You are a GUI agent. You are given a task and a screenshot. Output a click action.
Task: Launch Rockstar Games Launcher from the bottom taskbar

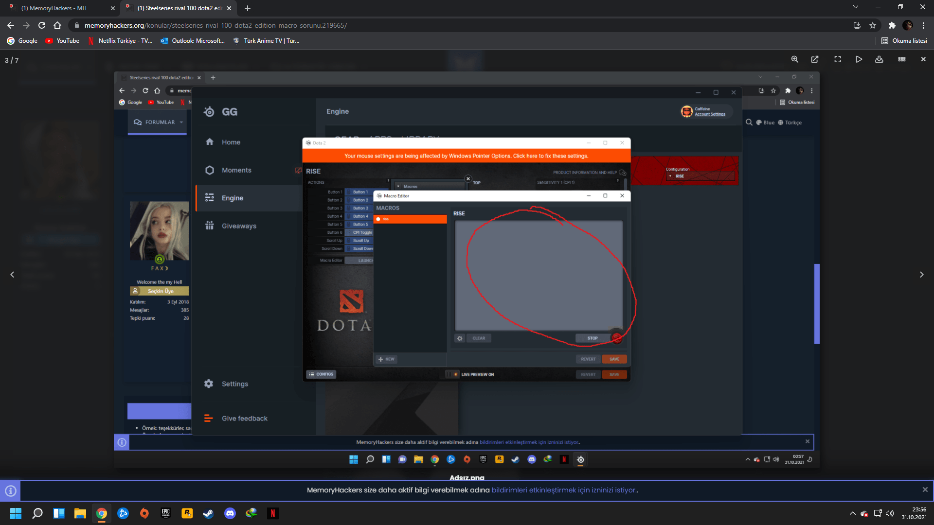click(187, 513)
